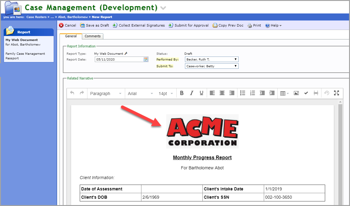The width and height of the screenshot is (350, 206).
Task: Decrease the indent
Action: pos(262,93)
